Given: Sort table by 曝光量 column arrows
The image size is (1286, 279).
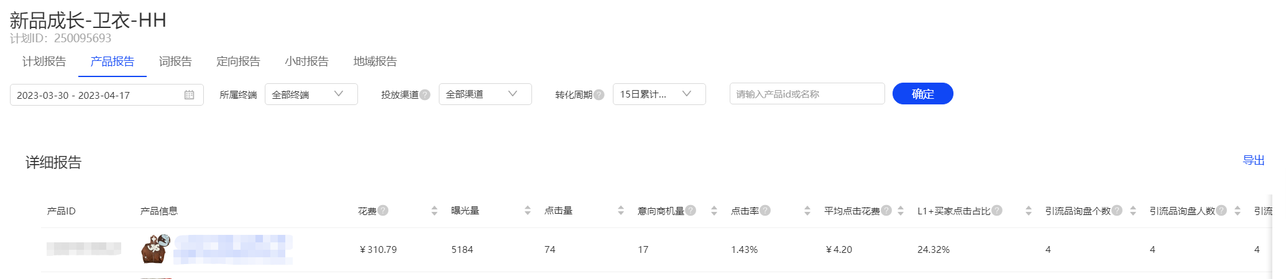Looking at the screenshot, I should click(528, 211).
